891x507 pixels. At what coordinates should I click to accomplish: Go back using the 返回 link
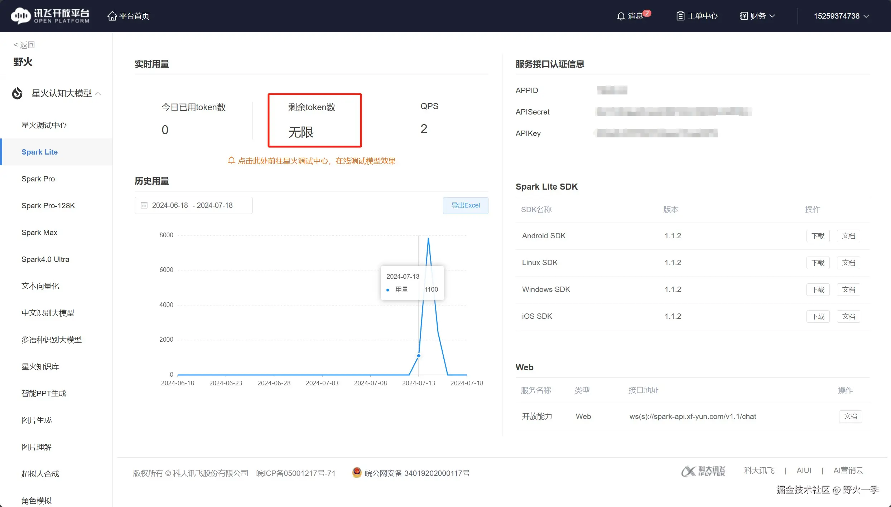pyautogui.click(x=24, y=45)
